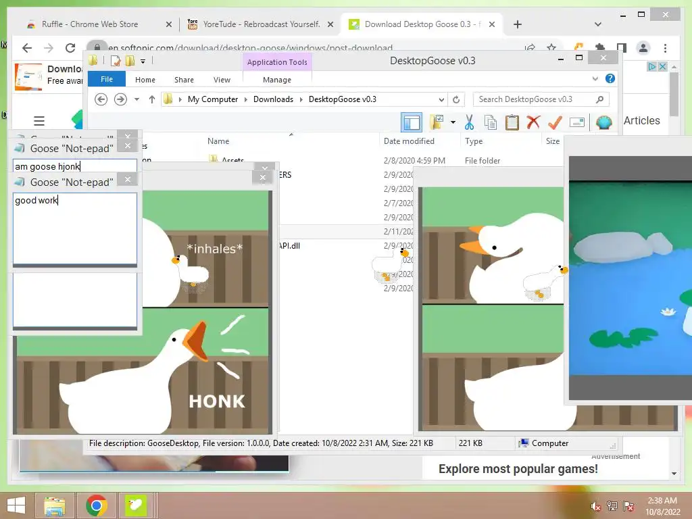This screenshot has height=519, width=692.
Task: Open the Chrome extensions puzzle icon
Action: pos(600,48)
